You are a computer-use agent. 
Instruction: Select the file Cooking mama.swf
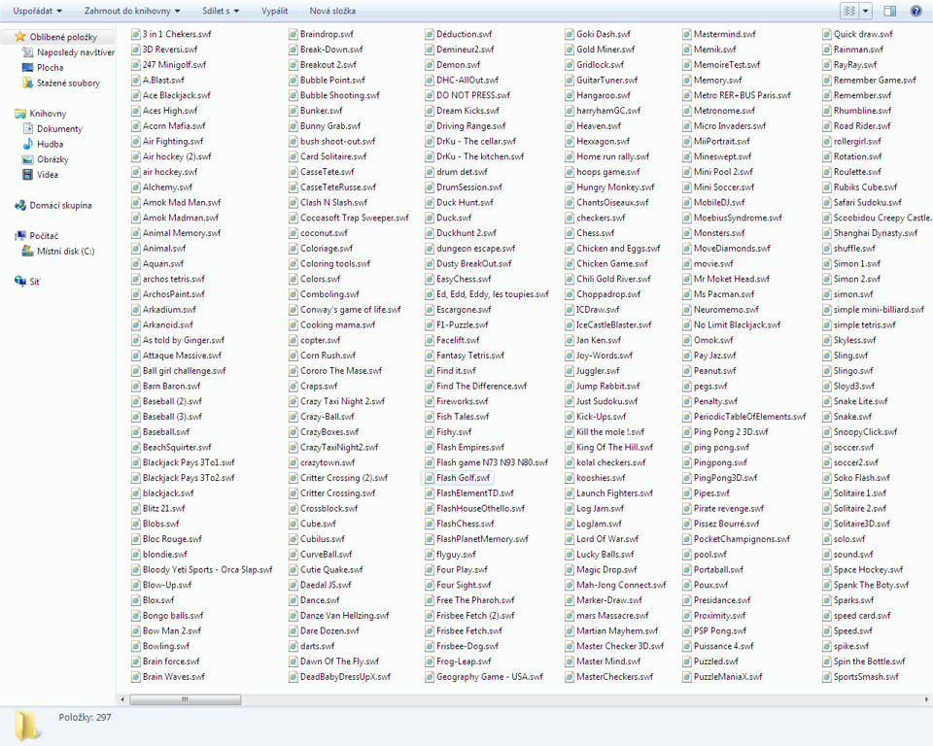[x=332, y=324]
